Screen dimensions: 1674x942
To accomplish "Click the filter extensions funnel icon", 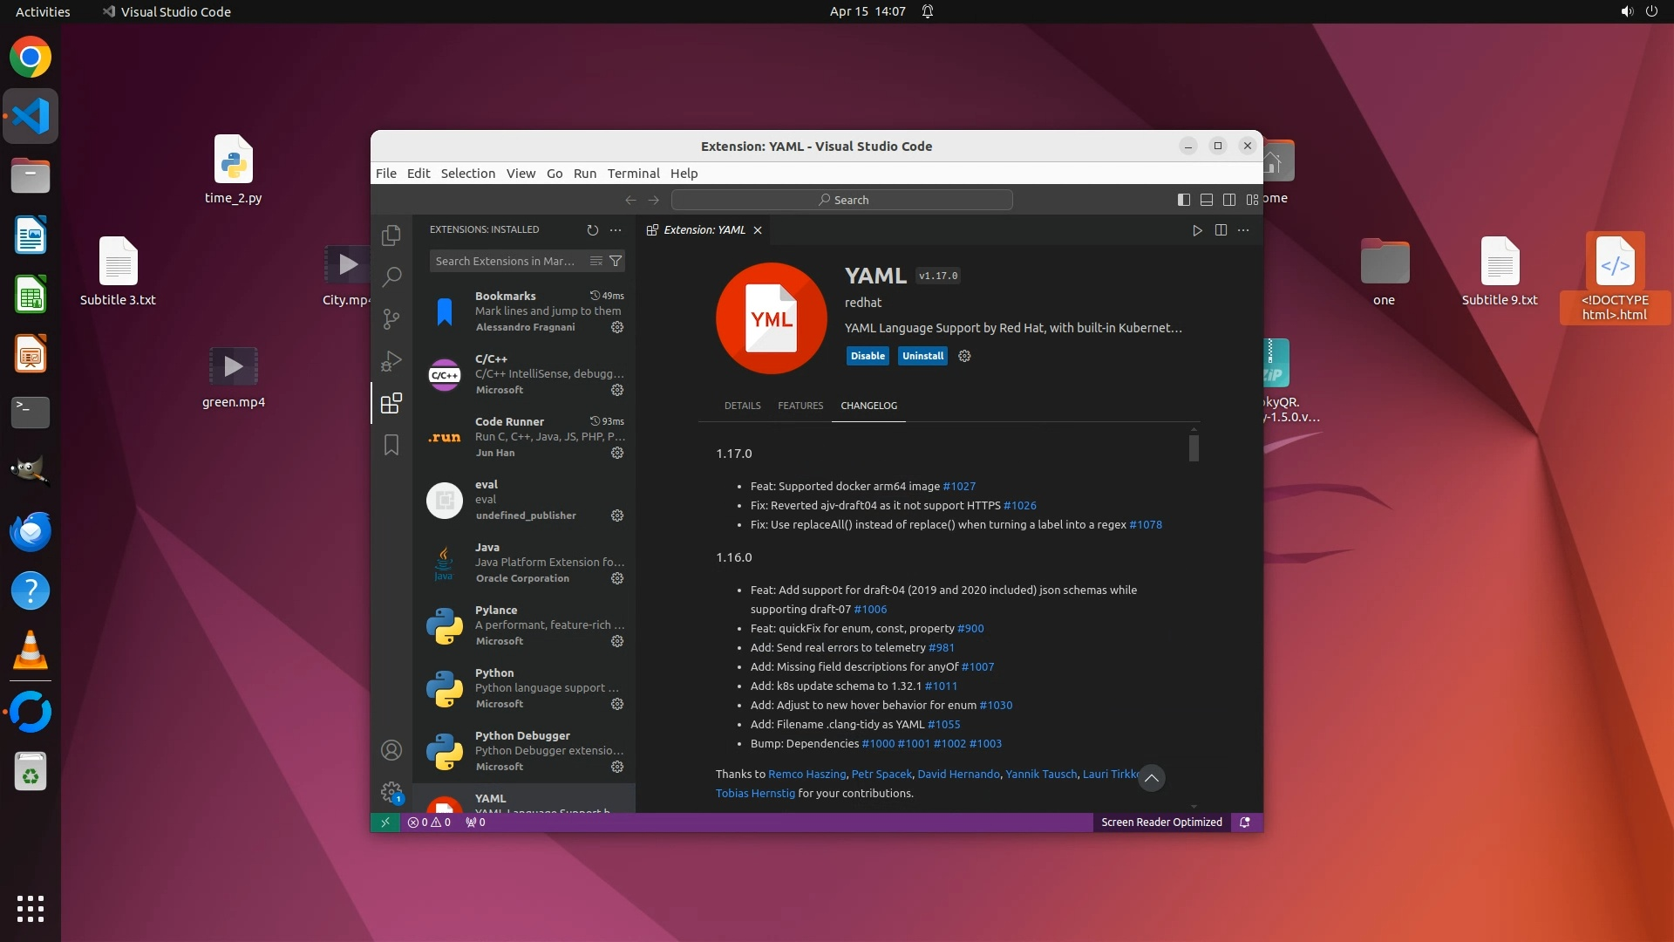I will pyautogui.click(x=616, y=261).
